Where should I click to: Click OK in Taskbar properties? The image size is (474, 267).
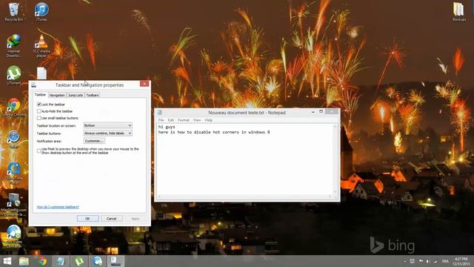point(87,219)
